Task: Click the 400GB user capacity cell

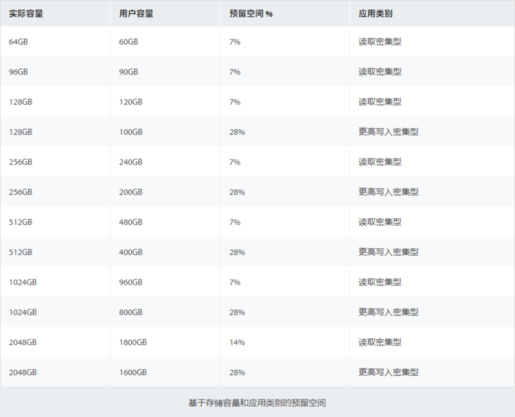Action: click(x=128, y=252)
